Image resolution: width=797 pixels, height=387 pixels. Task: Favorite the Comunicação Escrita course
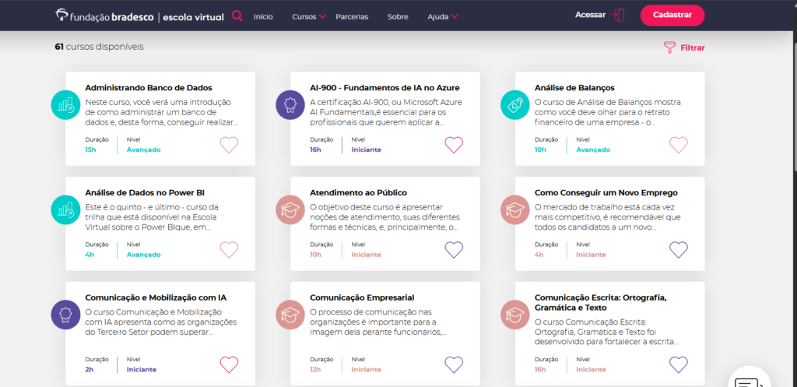679,364
